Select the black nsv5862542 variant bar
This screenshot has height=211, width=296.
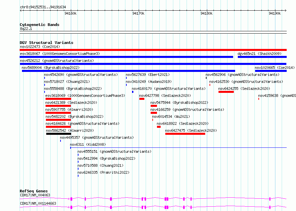[x=59, y=134]
